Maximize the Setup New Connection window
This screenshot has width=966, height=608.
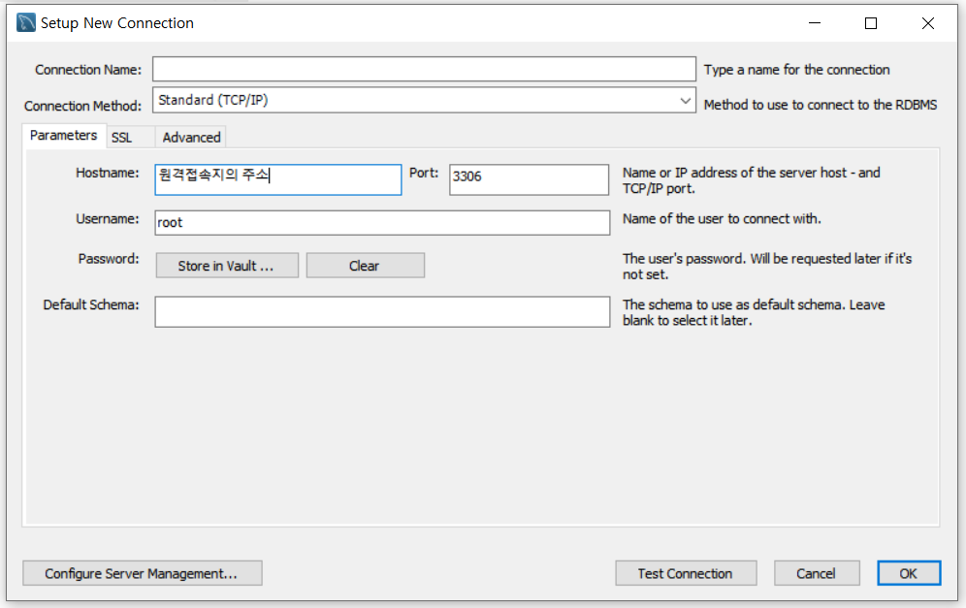coord(871,23)
